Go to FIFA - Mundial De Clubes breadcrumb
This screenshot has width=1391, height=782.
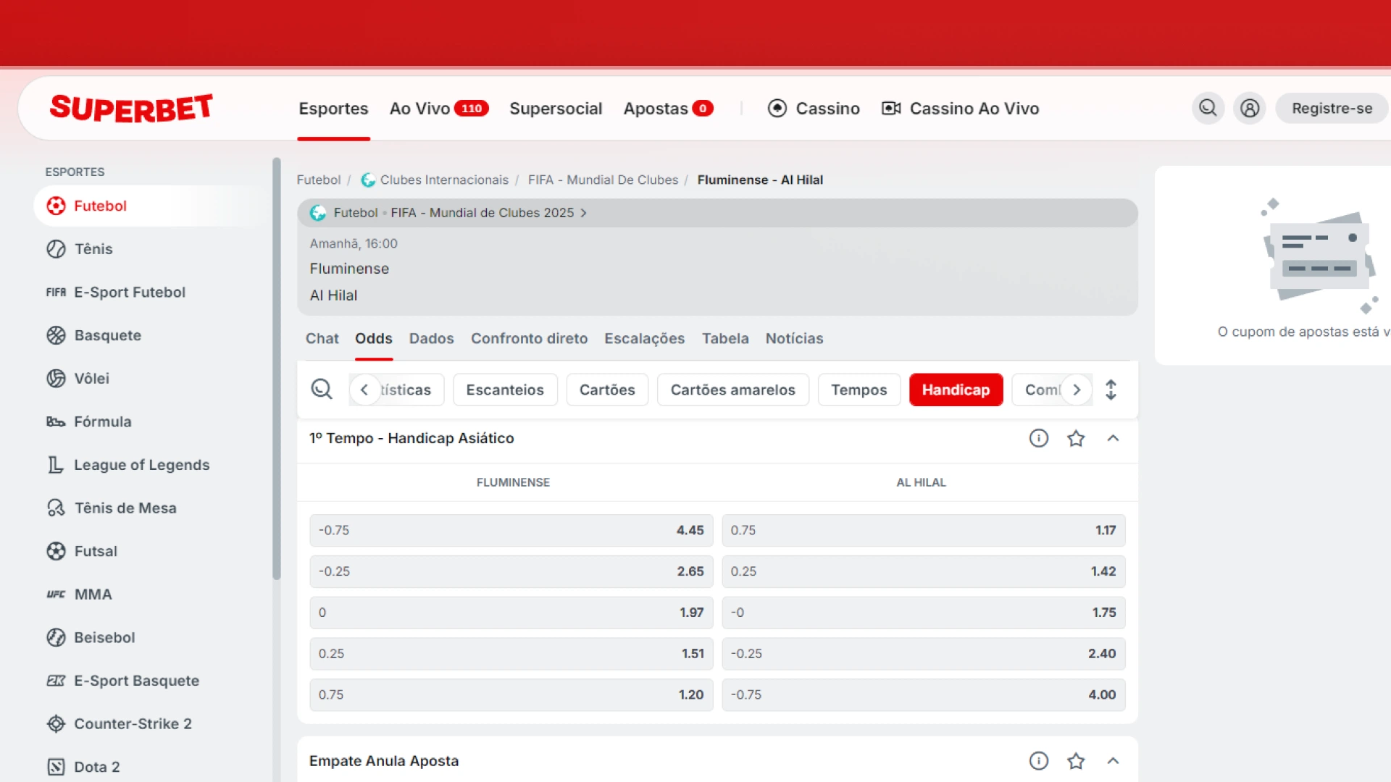603,180
